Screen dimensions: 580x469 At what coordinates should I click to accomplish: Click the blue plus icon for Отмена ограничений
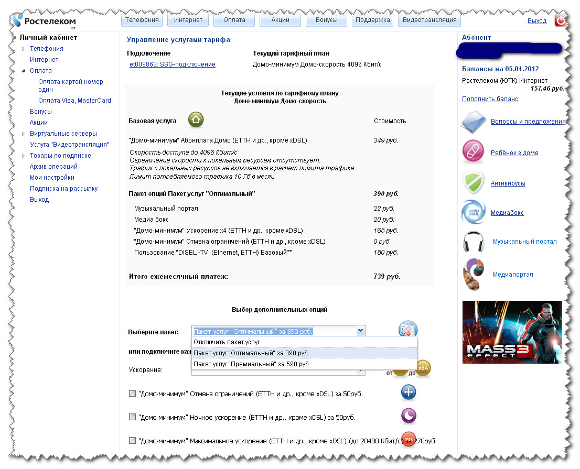coord(409,392)
